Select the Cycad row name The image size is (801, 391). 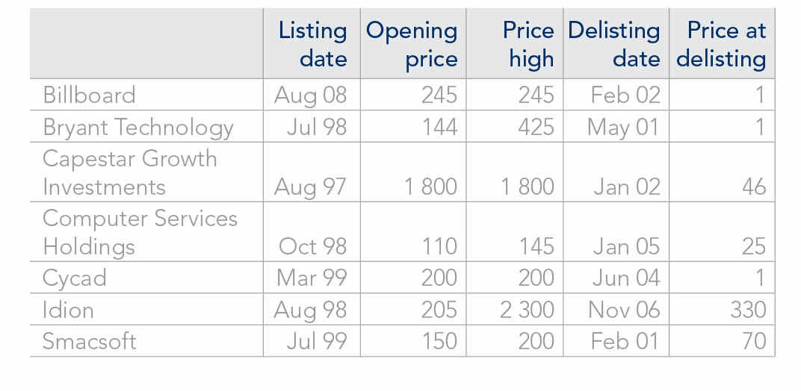coord(75,279)
